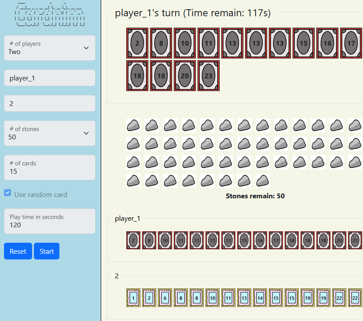
Task: Pick the blue card numbered 14
Action: [x=260, y=298]
